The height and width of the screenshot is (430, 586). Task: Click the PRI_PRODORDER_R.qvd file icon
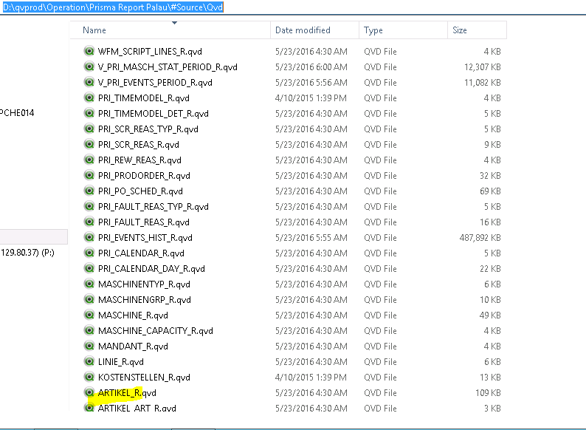89,175
